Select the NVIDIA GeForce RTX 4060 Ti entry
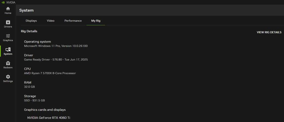The image size is (284, 122). pos(49,117)
